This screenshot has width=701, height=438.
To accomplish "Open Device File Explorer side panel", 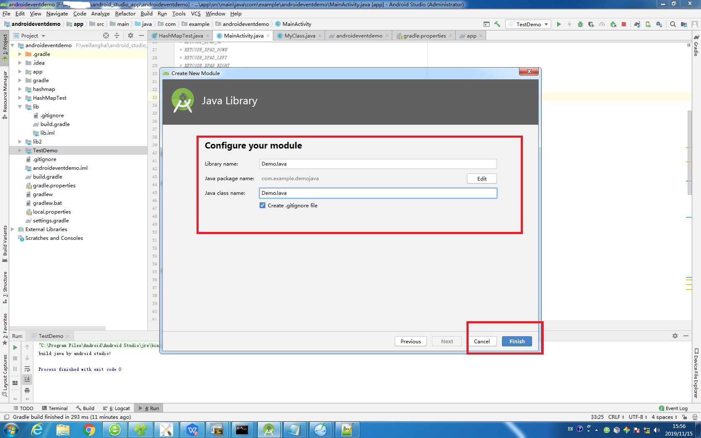I will tap(696, 374).
